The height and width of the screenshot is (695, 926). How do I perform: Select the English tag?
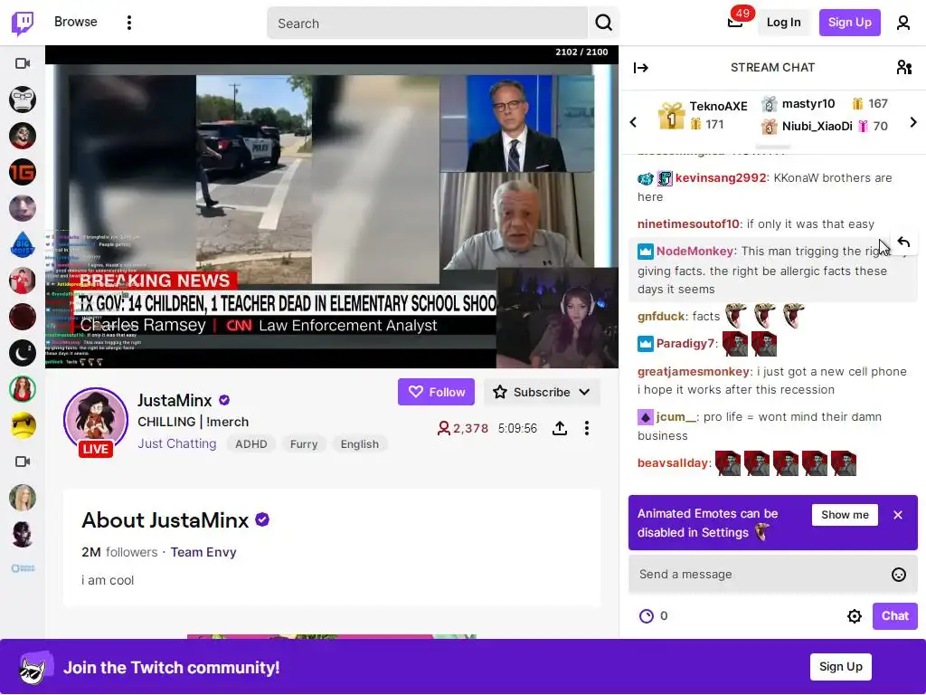coord(360,443)
